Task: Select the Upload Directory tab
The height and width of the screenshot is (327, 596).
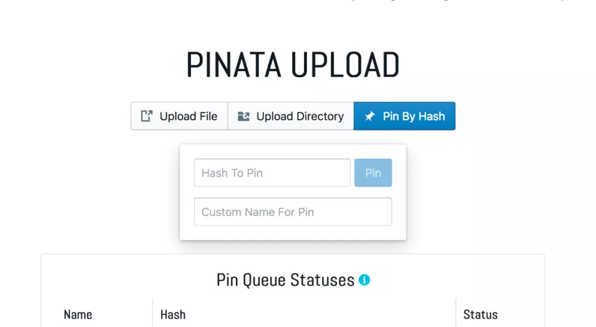Action: [x=291, y=116]
